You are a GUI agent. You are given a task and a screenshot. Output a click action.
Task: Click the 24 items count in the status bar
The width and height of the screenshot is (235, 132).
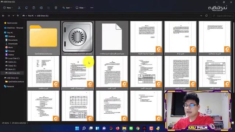[x=6, y=123]
